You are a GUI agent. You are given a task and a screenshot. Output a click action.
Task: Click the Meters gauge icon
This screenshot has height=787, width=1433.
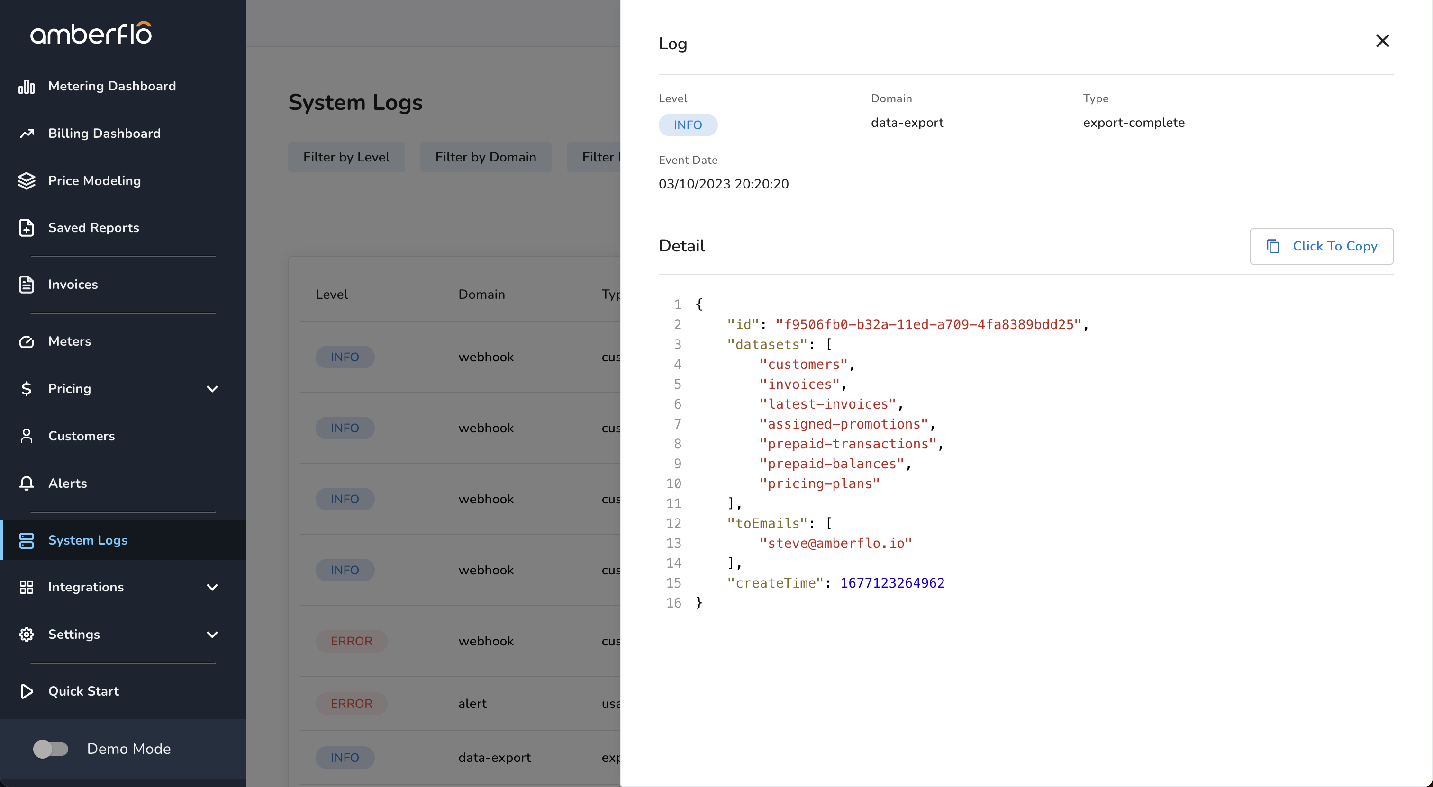tap(26, 341)
